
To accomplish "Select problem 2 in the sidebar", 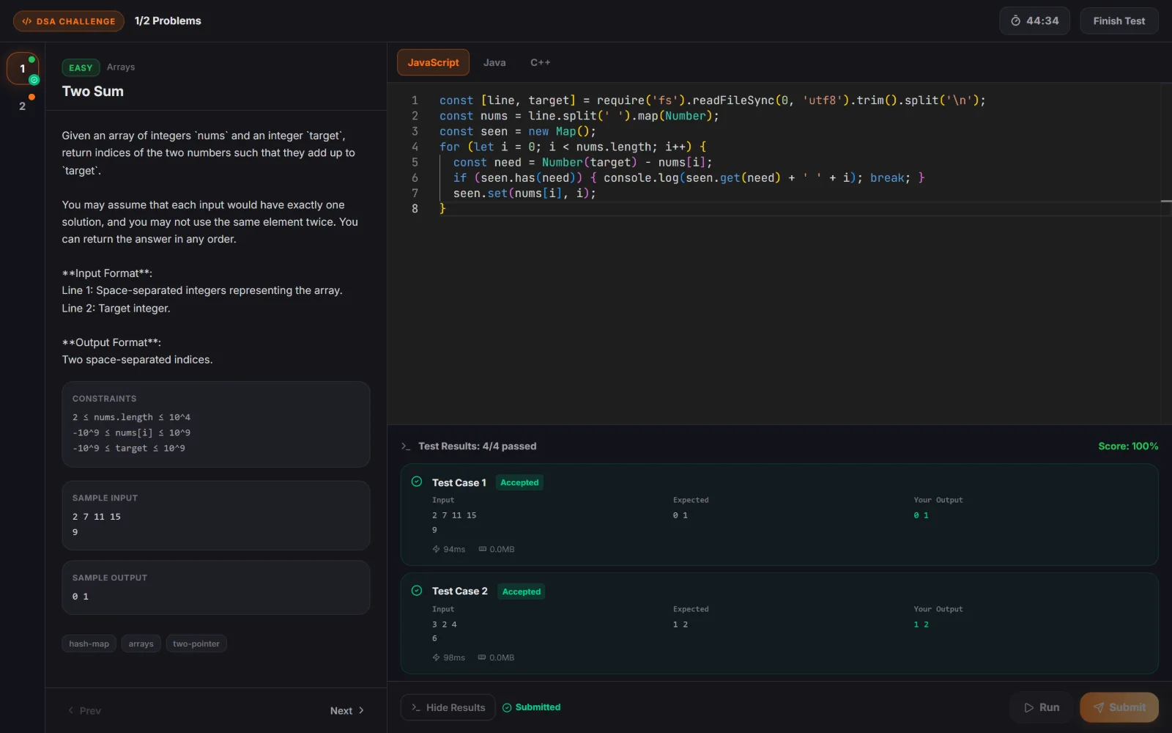I will (23, 106).
